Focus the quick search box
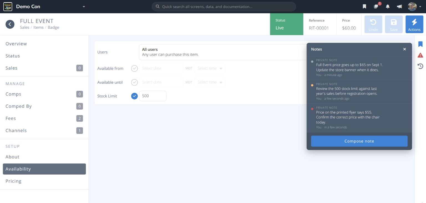The height and width of the screenshot is (203, 426). coord(224,7)
